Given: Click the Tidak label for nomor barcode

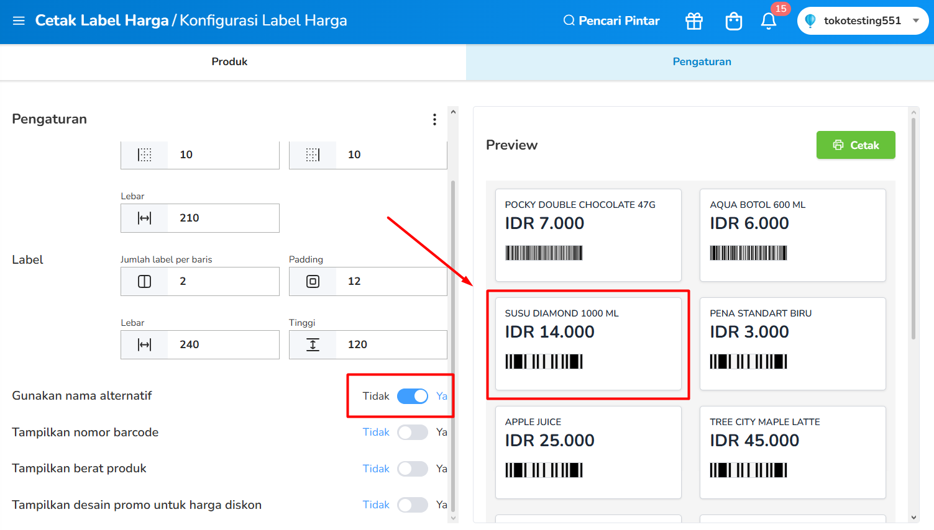Looking at the screenshot, I should [376, 432].
